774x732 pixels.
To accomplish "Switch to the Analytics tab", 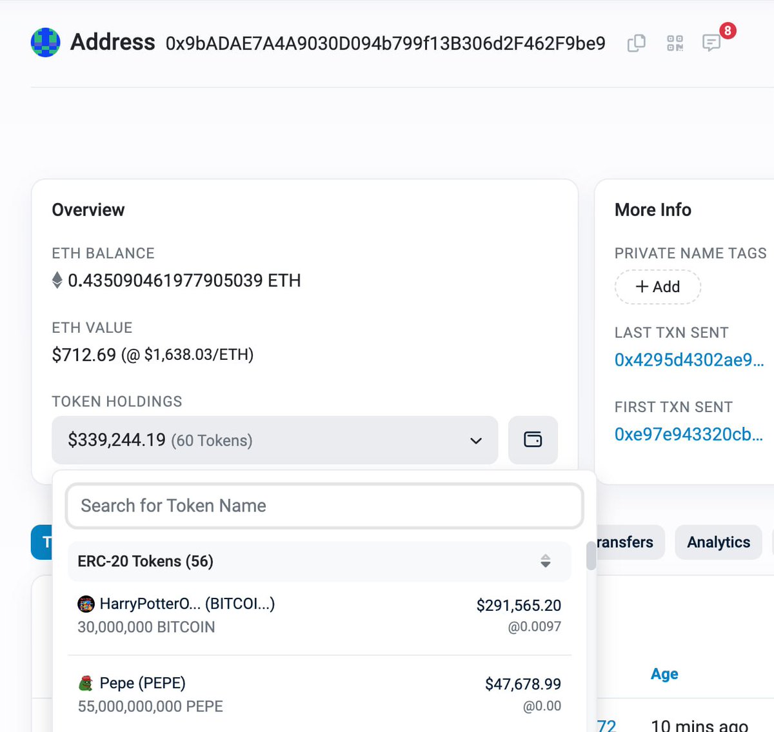I will (x=719, y=542).
